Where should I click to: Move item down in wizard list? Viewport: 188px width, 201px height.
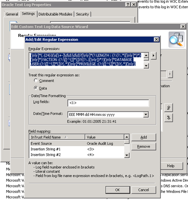[168, 118]
